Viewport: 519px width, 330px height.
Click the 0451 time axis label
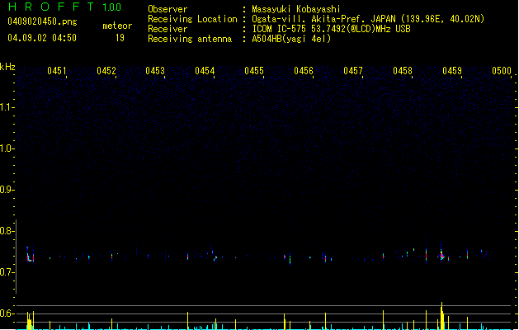[x=57, y=71]
